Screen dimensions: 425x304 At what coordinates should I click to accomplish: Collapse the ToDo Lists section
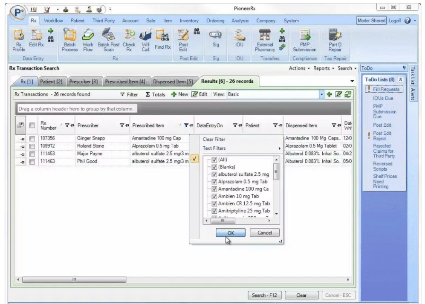[400, 79]
